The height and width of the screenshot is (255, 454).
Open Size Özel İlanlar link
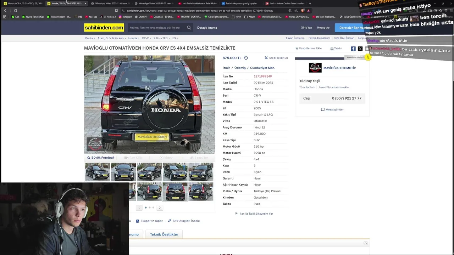pos(344,38)
